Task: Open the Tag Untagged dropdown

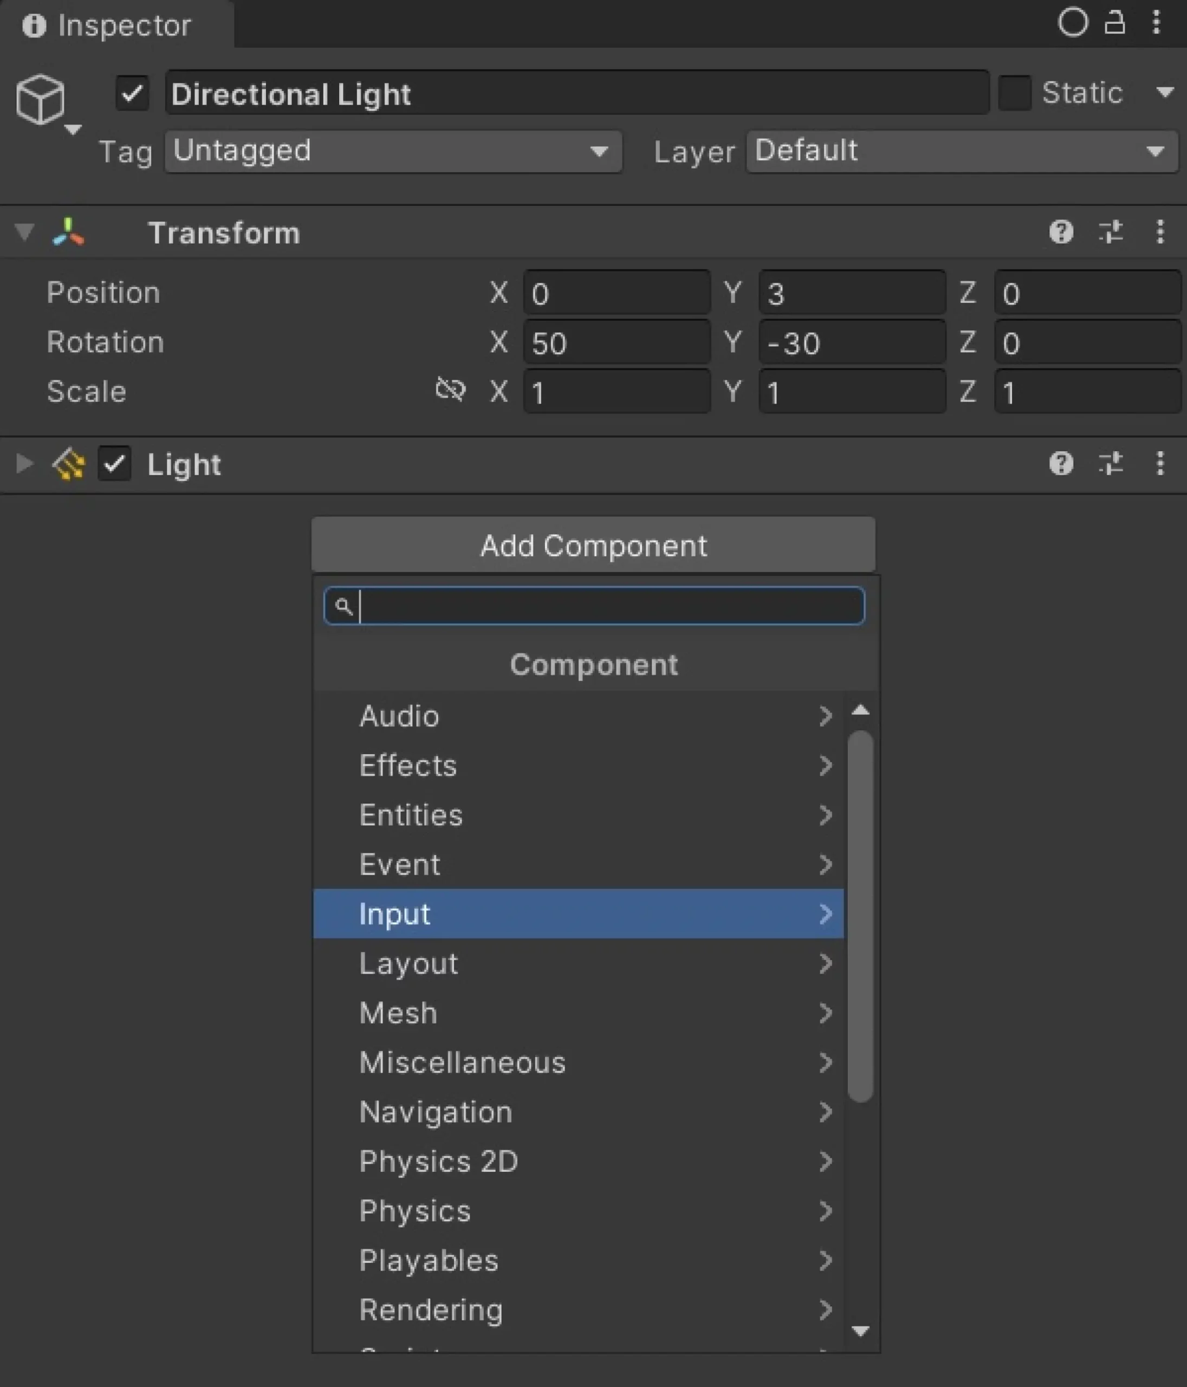Action: [x=393, y=152]
